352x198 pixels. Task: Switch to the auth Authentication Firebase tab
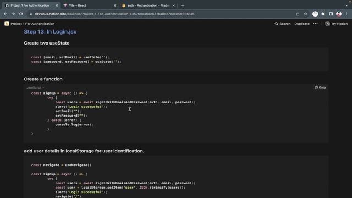[148, 5]
